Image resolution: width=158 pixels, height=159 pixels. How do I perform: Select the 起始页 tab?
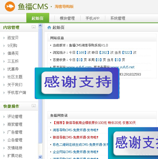38,18
